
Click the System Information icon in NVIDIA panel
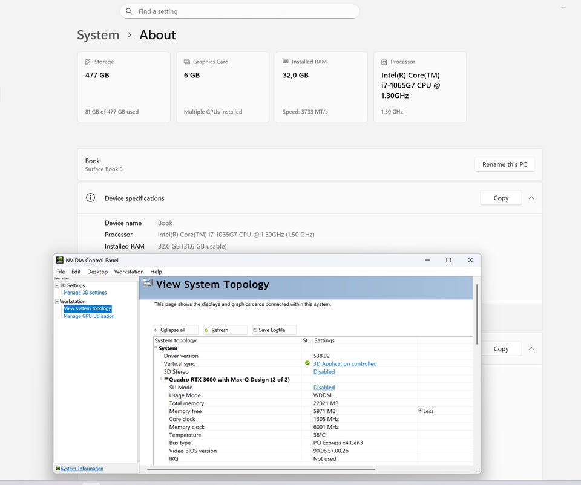point(58,468)
